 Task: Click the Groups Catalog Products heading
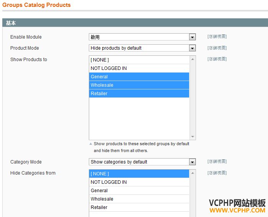click(37, 5)
